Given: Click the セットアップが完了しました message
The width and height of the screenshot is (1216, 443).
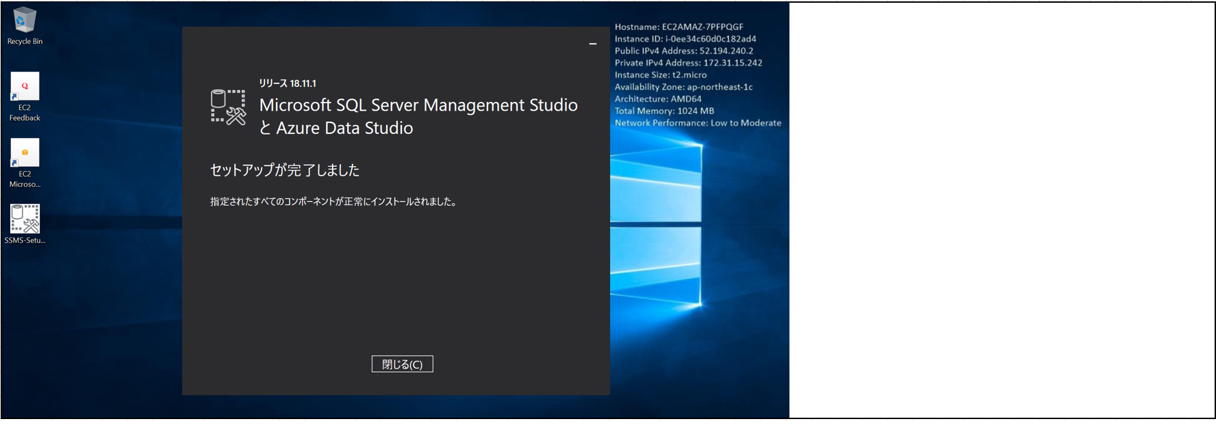Looking at the screenshot, I should point(285,170).
